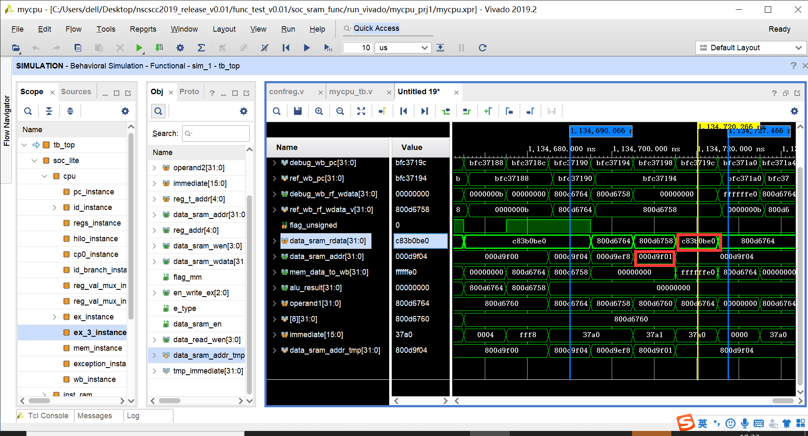
Task: Open the Tools menu
Action: 106,29
